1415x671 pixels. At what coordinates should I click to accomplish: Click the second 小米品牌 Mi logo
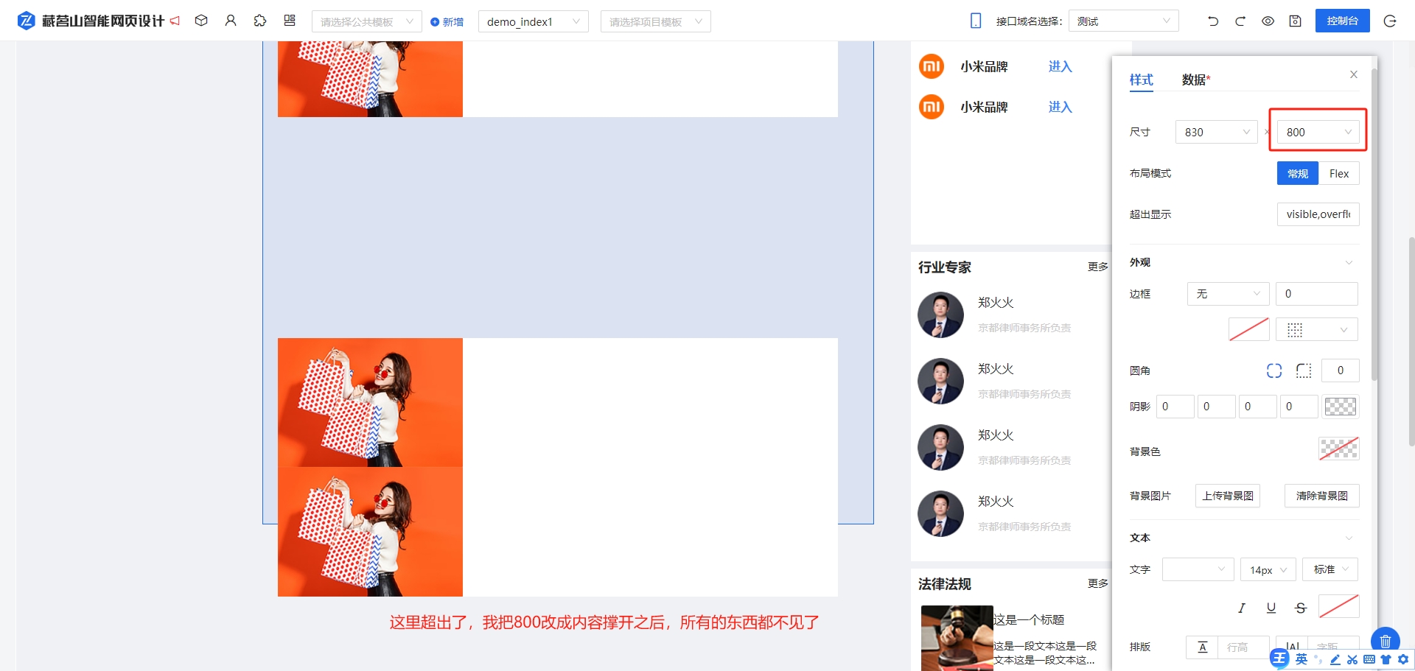[932, 107]
